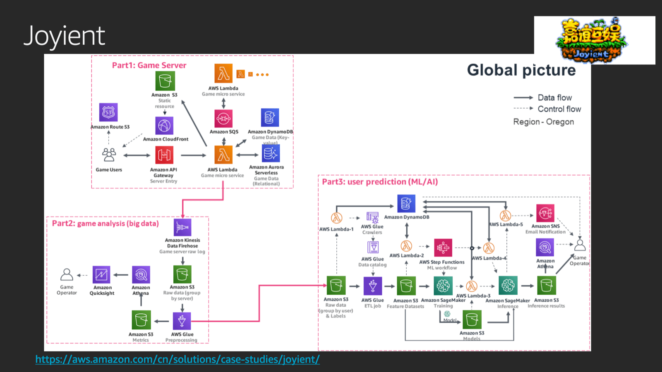Select Amazon Athena icon in Part2
The height and width of the screenshot is (372, 662).
(141, 274)
